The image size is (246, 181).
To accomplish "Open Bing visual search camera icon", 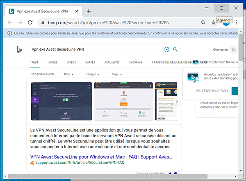I will click(166, 50).
